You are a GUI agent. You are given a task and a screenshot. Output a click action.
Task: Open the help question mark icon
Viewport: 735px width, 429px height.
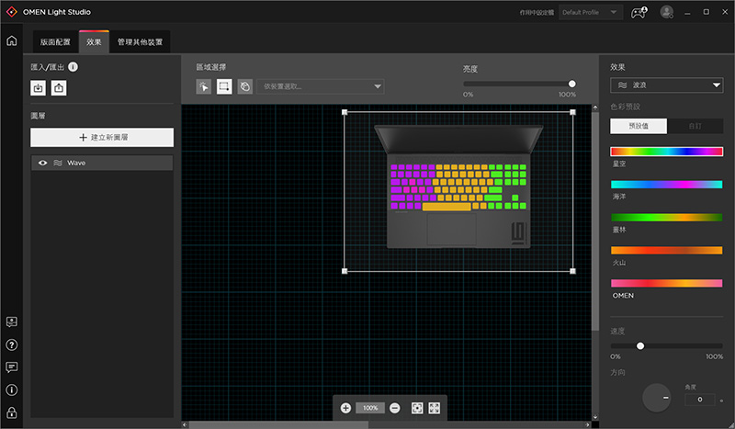[x=12, y=345]
